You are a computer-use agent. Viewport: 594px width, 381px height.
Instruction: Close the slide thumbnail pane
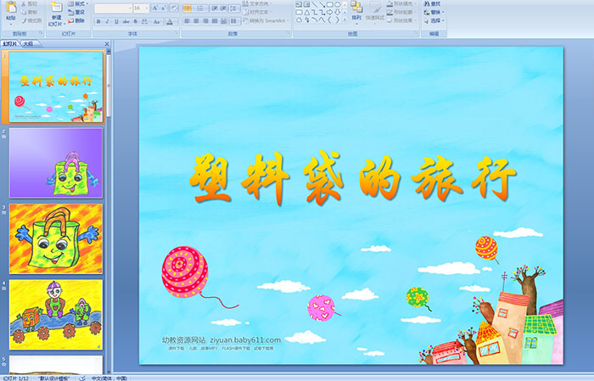(107, 43)
